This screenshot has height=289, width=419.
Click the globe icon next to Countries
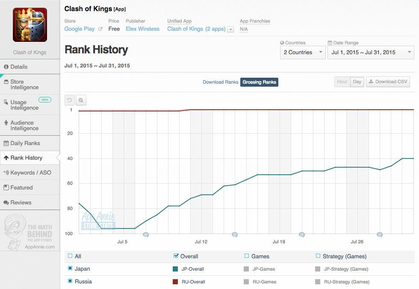click(x=282, y=43)
